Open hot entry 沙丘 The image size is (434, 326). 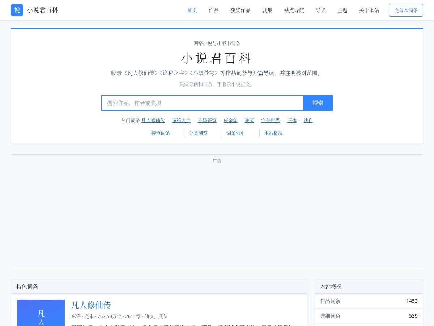pyautogui.click(x=308, y=121)
